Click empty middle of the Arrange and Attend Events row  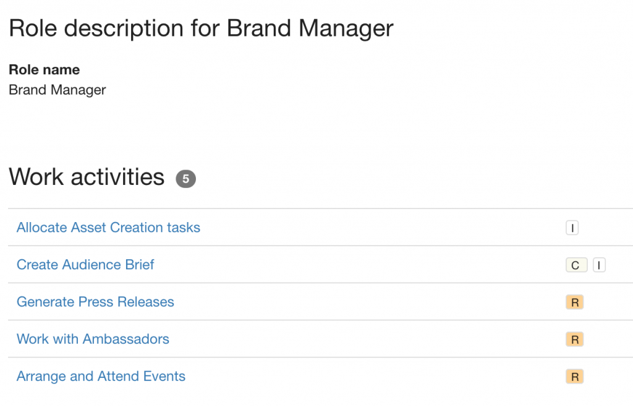point(363,376)
